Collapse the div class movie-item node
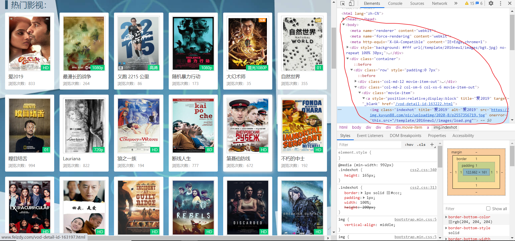Viewport: 515px width, 241px height. pos(360,93)
